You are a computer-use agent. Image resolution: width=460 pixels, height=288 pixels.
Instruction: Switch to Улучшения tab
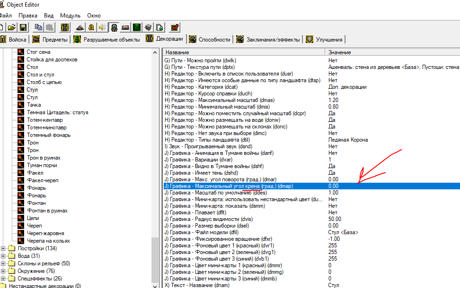coord(324,40)
